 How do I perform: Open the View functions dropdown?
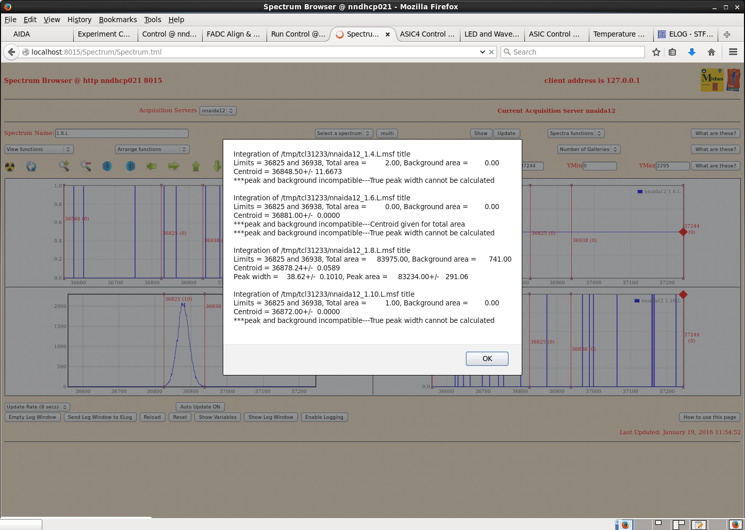click(39, 149)
